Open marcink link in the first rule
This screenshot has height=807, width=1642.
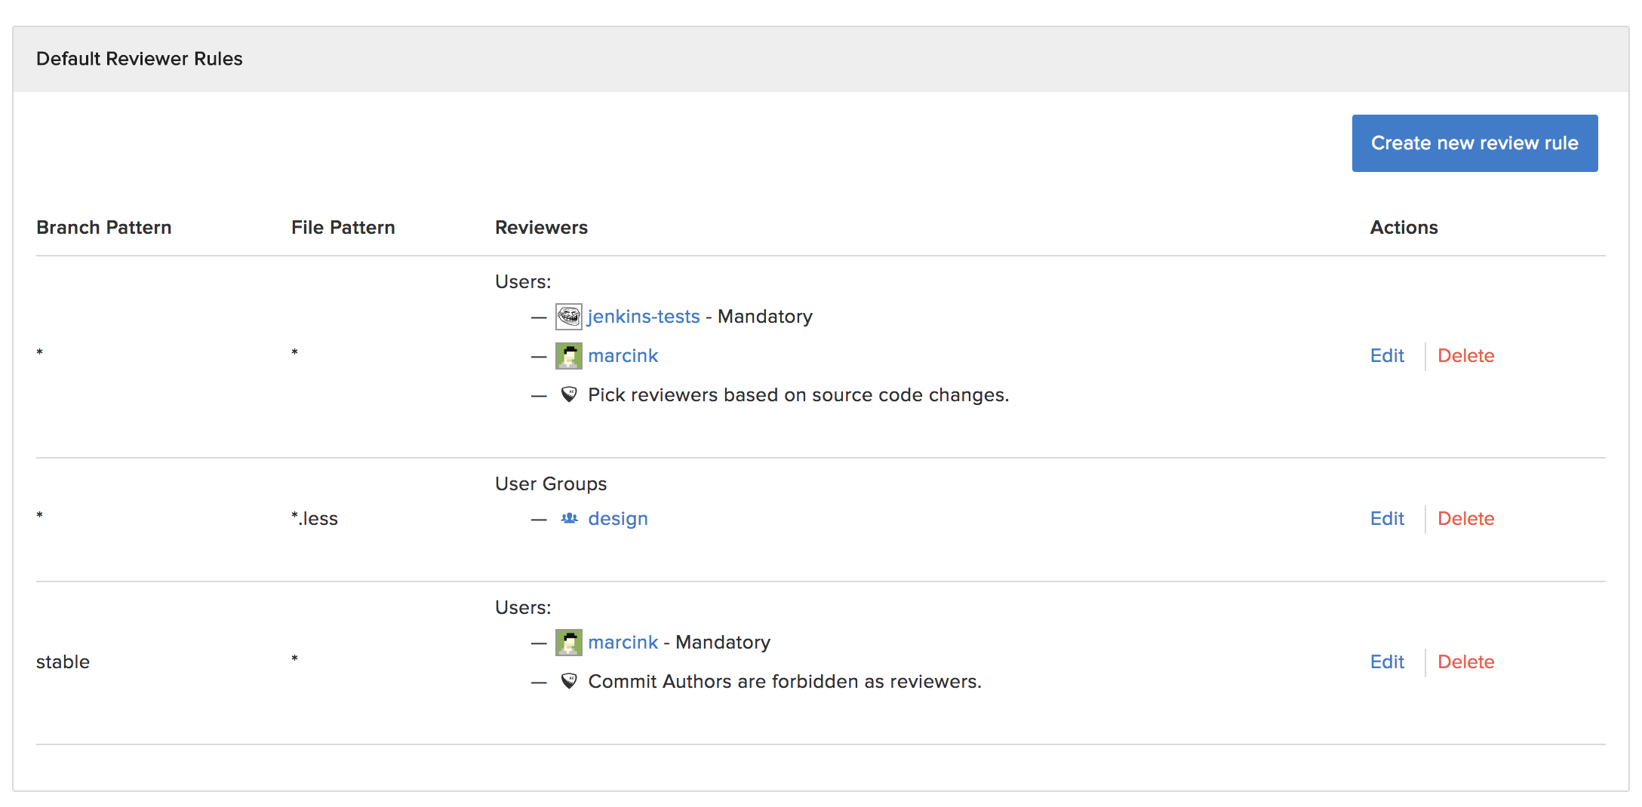[623, 356]
